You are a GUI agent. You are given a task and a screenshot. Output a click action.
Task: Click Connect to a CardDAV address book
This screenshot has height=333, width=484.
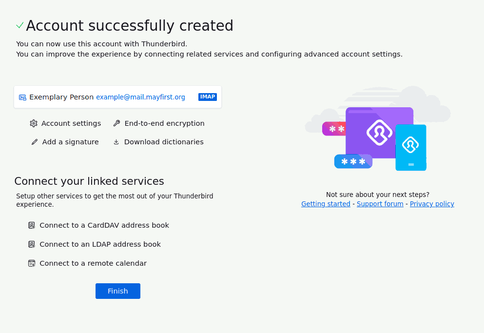(104, 226)
